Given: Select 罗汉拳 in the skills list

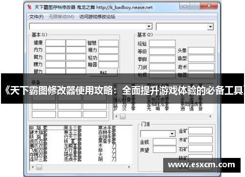Looking at the screenshot, I should tap(124, 109).
